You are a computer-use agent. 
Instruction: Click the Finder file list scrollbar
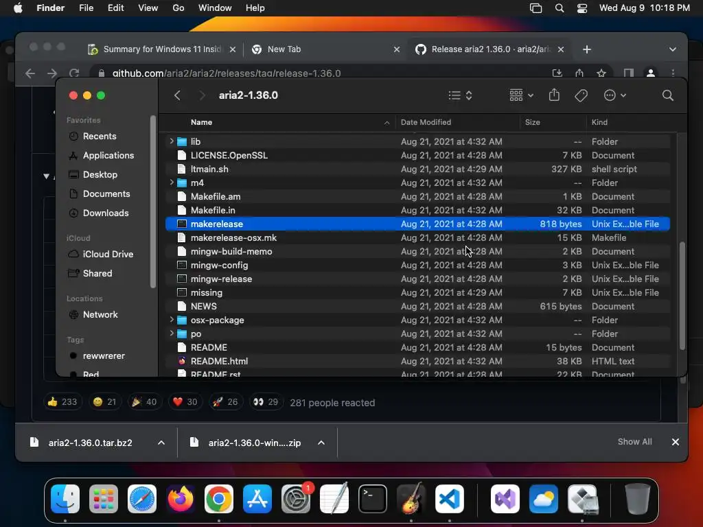pyautogui.click(x=682, y=296)
